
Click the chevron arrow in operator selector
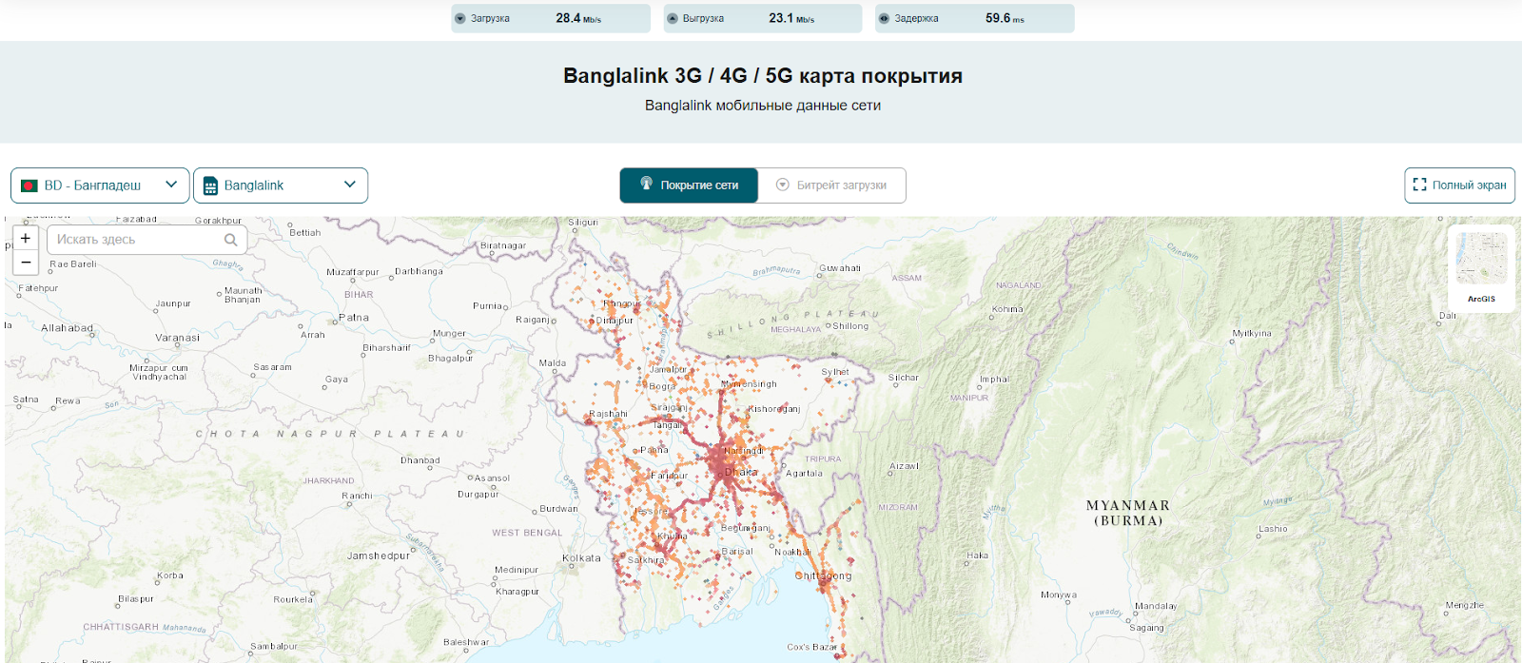350,185
